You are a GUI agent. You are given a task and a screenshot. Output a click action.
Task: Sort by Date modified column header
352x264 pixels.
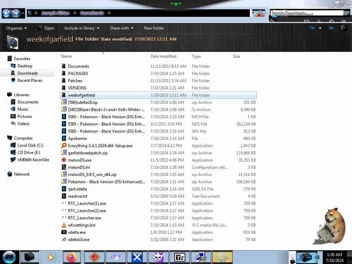(163, 56)
